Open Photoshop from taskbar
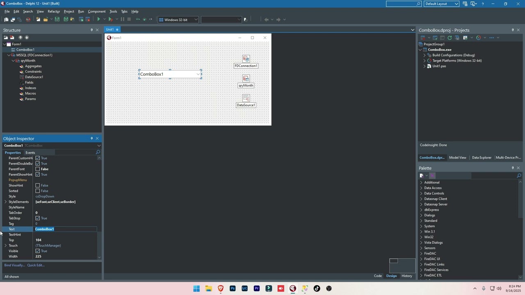This screenshot has width=525, height=295. [x=233, y=288]
